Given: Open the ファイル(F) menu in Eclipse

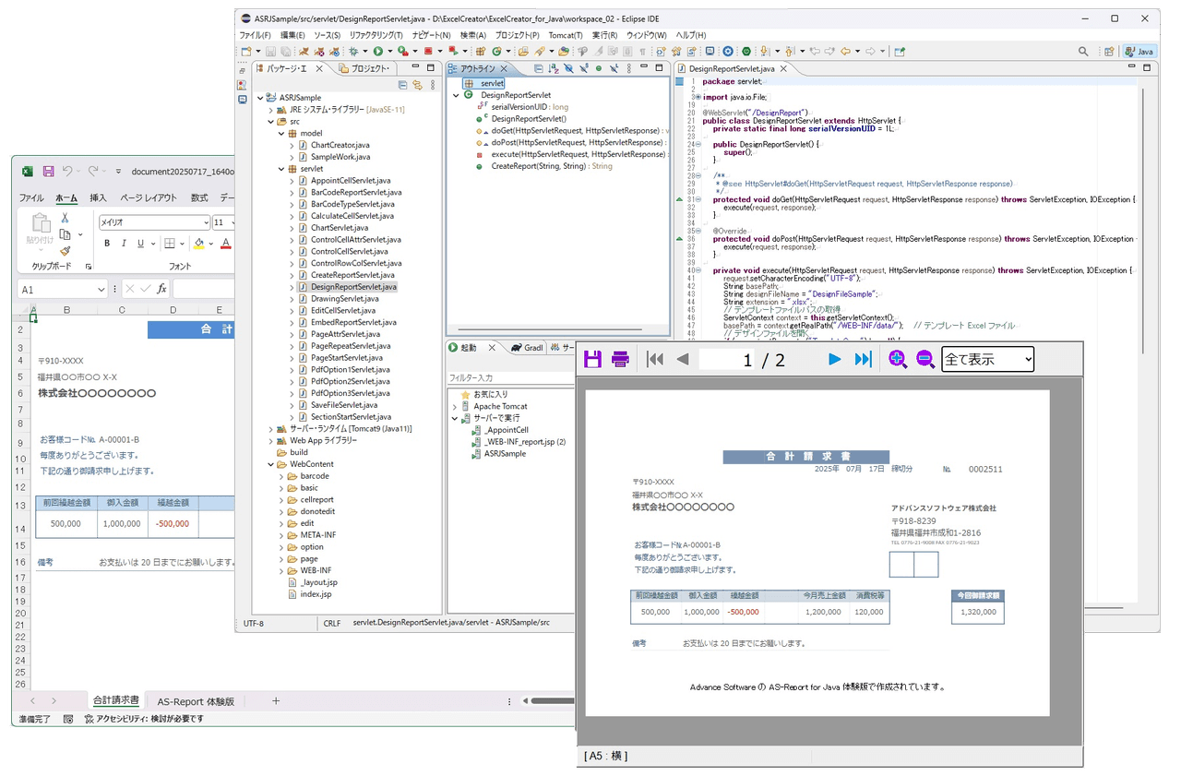Looking at the screenshot, I should 256,35.
